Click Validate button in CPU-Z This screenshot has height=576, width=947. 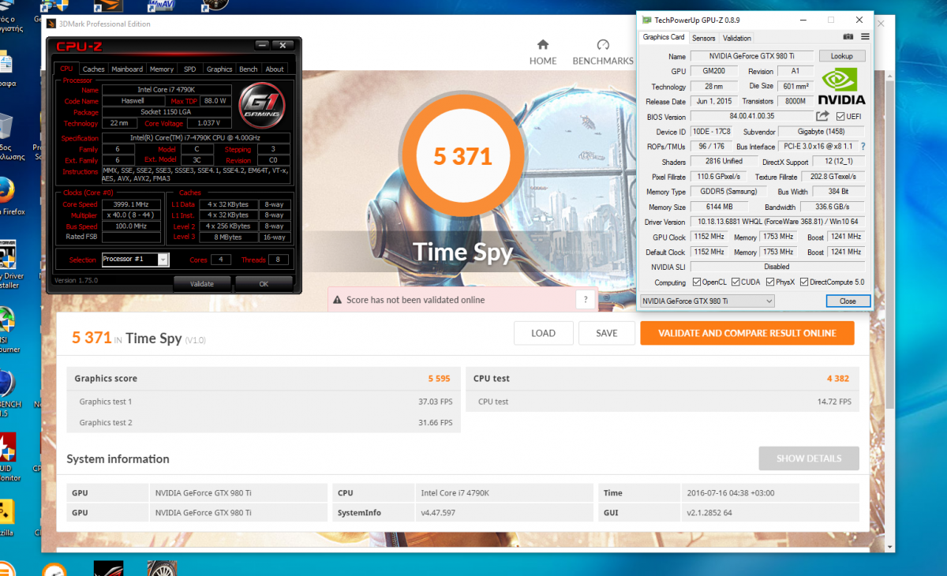(202, 283)
